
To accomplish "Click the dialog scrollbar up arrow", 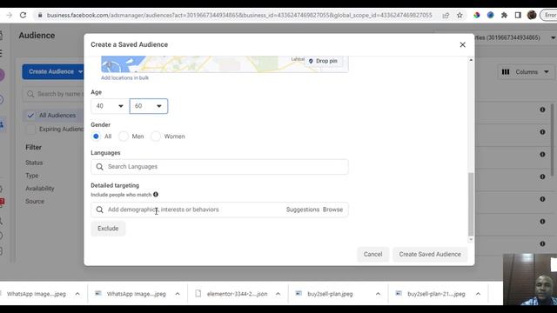I will click(x=471, y=60).
